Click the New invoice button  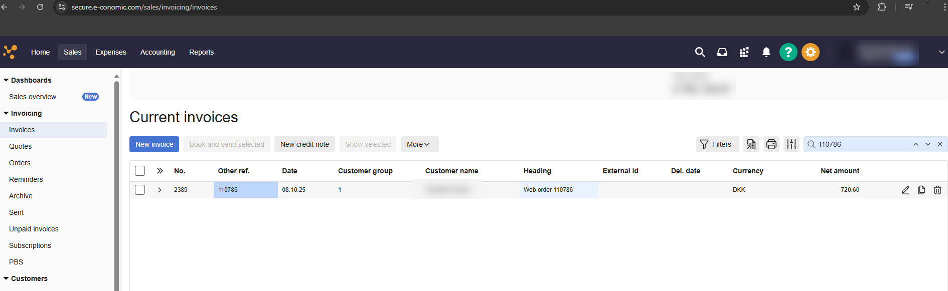click(x=154, y=144)
